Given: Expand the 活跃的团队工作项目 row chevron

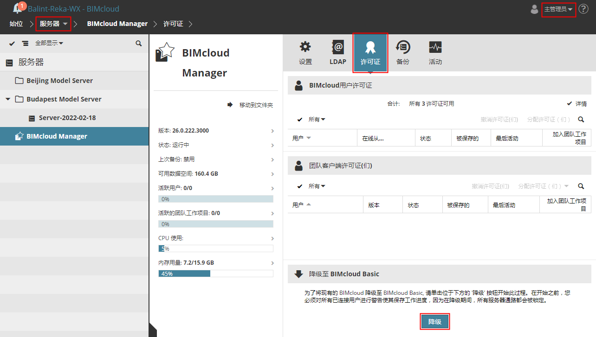Looking at the screenshot, I should pos(272,214).
